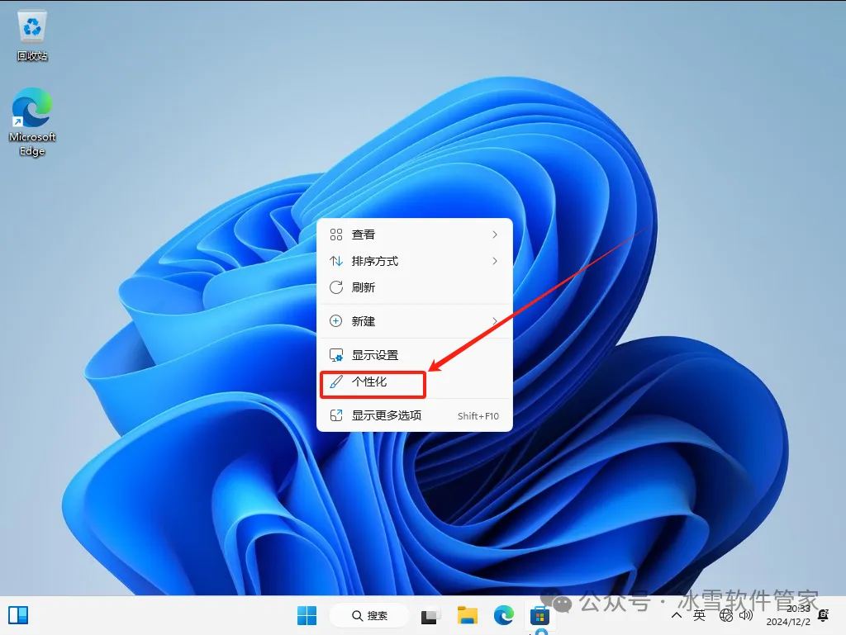Open the volume control tray icon
846x635 pixels.
pyautogui.click(x=746, y=615)
